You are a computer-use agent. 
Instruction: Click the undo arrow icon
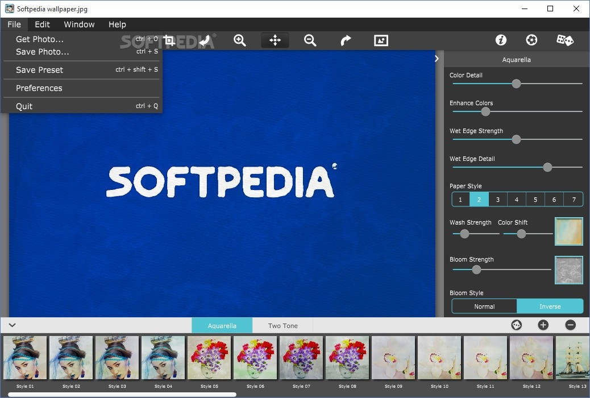coord(205,40)
